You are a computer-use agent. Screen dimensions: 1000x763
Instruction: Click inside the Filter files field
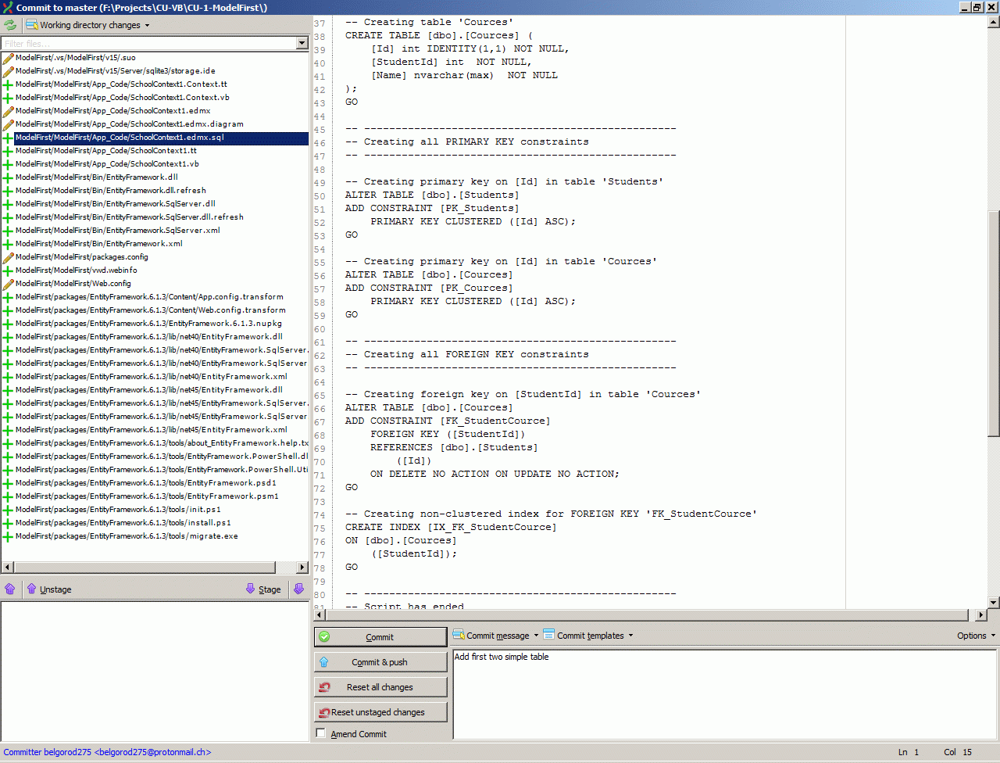pos(148,43)
